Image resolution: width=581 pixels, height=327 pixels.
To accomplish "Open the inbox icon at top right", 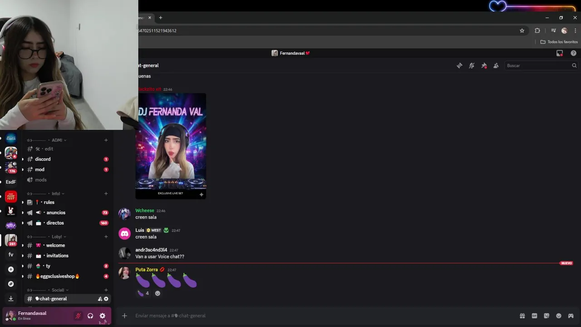I will coord(560,53).
